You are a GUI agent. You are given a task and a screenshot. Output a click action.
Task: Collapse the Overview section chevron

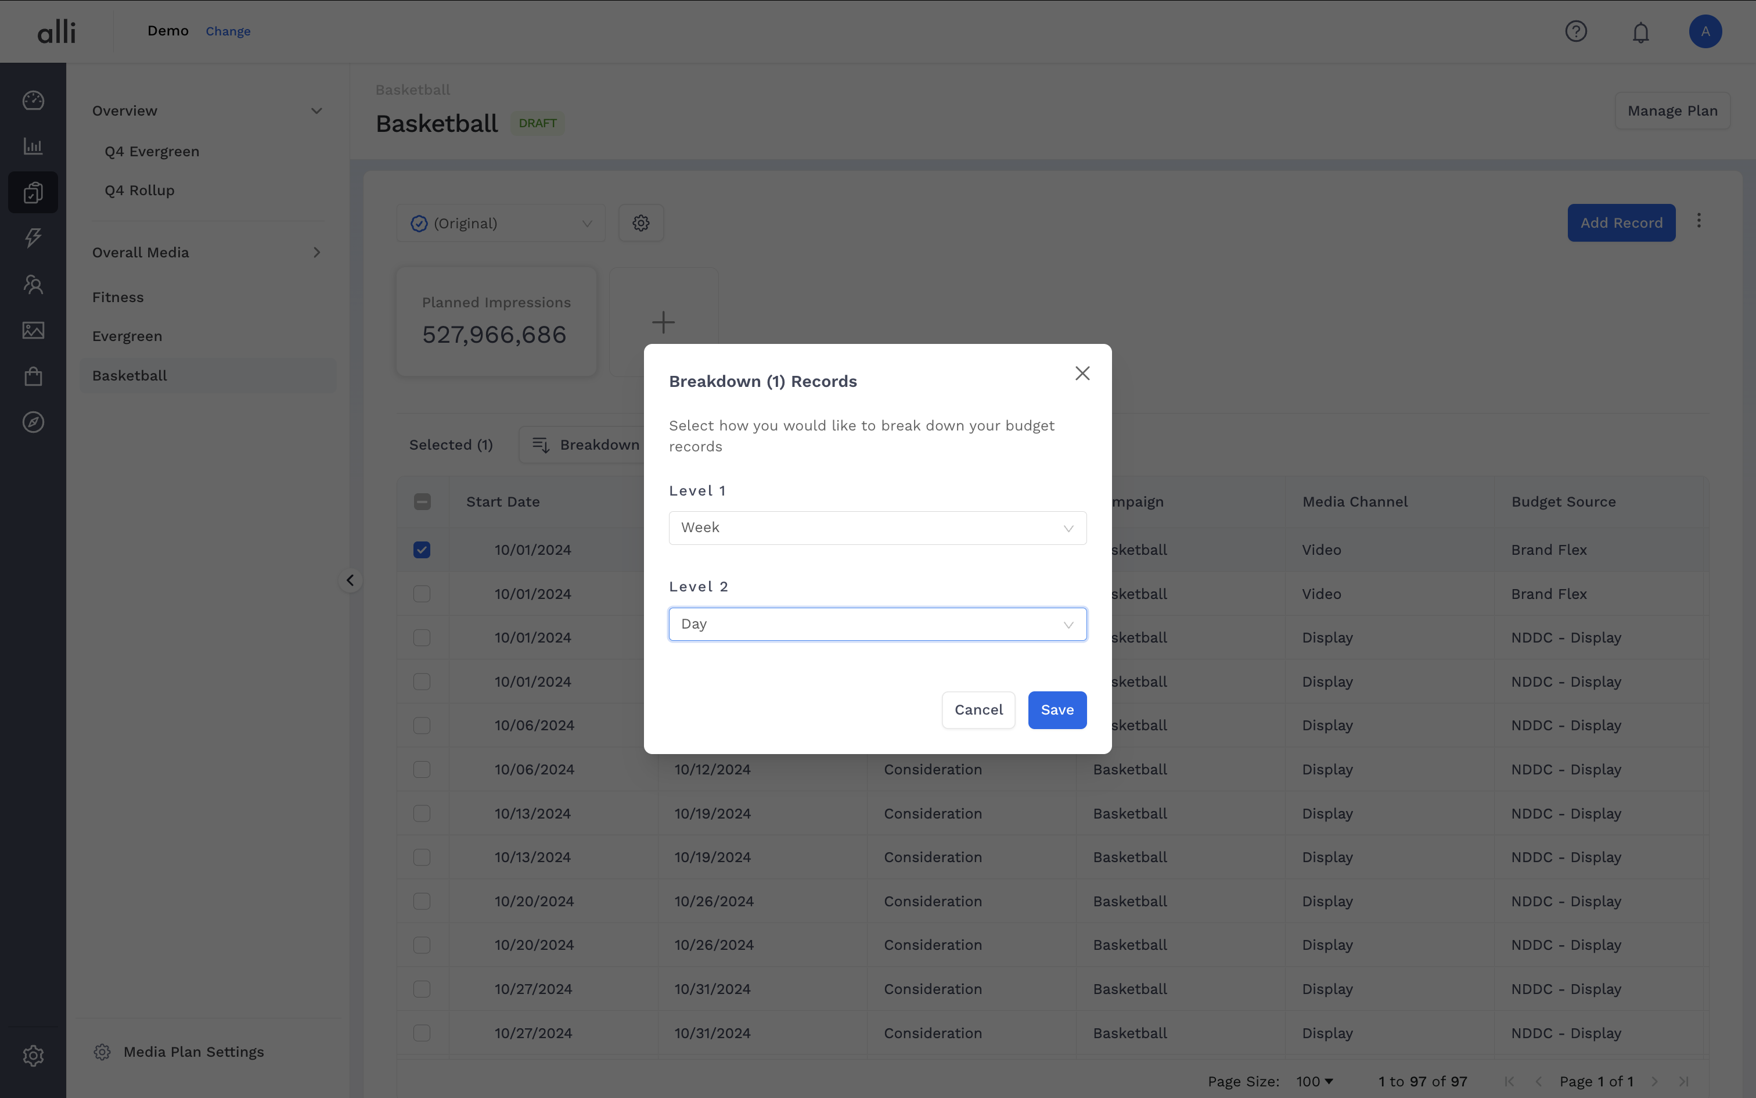pos(316,111)
